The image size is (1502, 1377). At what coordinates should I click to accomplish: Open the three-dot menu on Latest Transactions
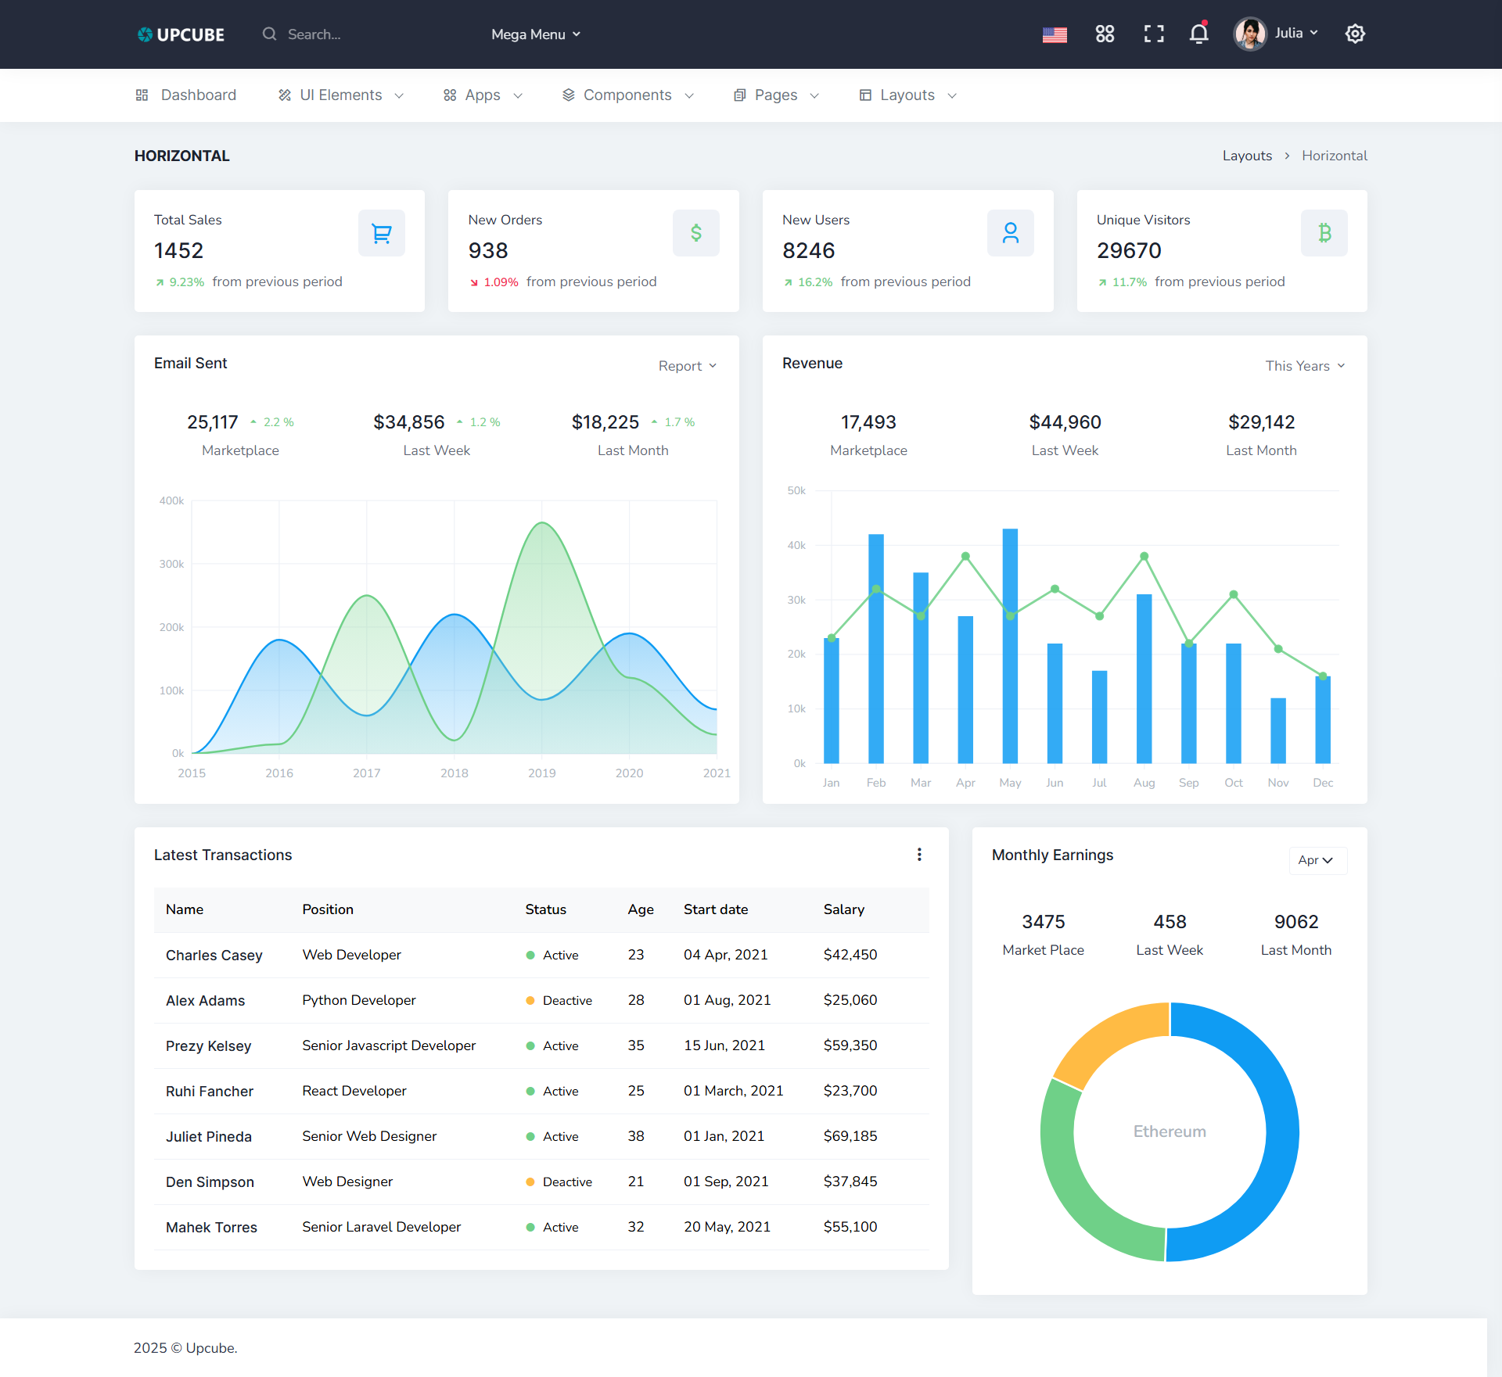click(919, 855)
